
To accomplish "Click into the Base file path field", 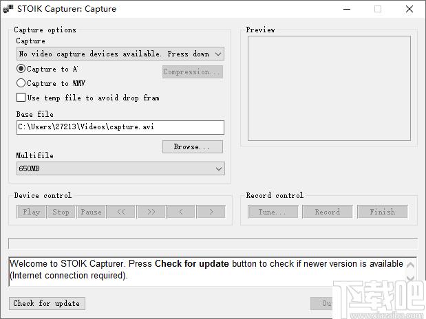I will point(120,127).
